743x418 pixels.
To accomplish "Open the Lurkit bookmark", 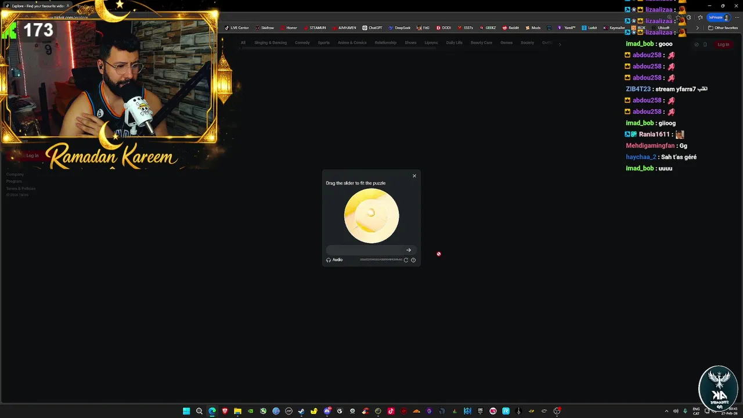I will (589, 28).
